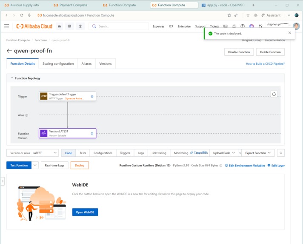Click the browser forward arrow
This screenshot has width=303, height=244.
coord(14,15)
